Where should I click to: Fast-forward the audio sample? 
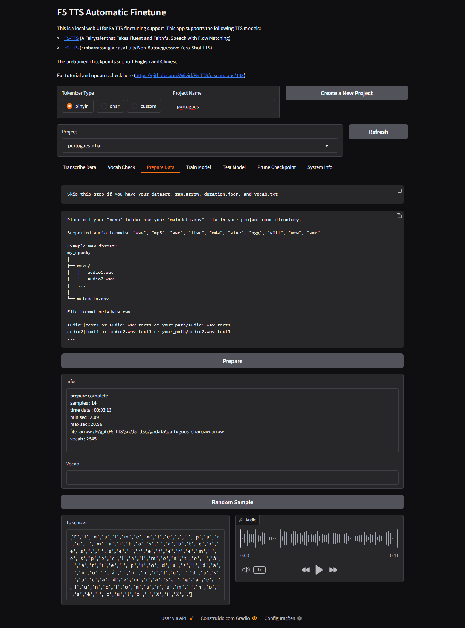click(x=333, y=570)
